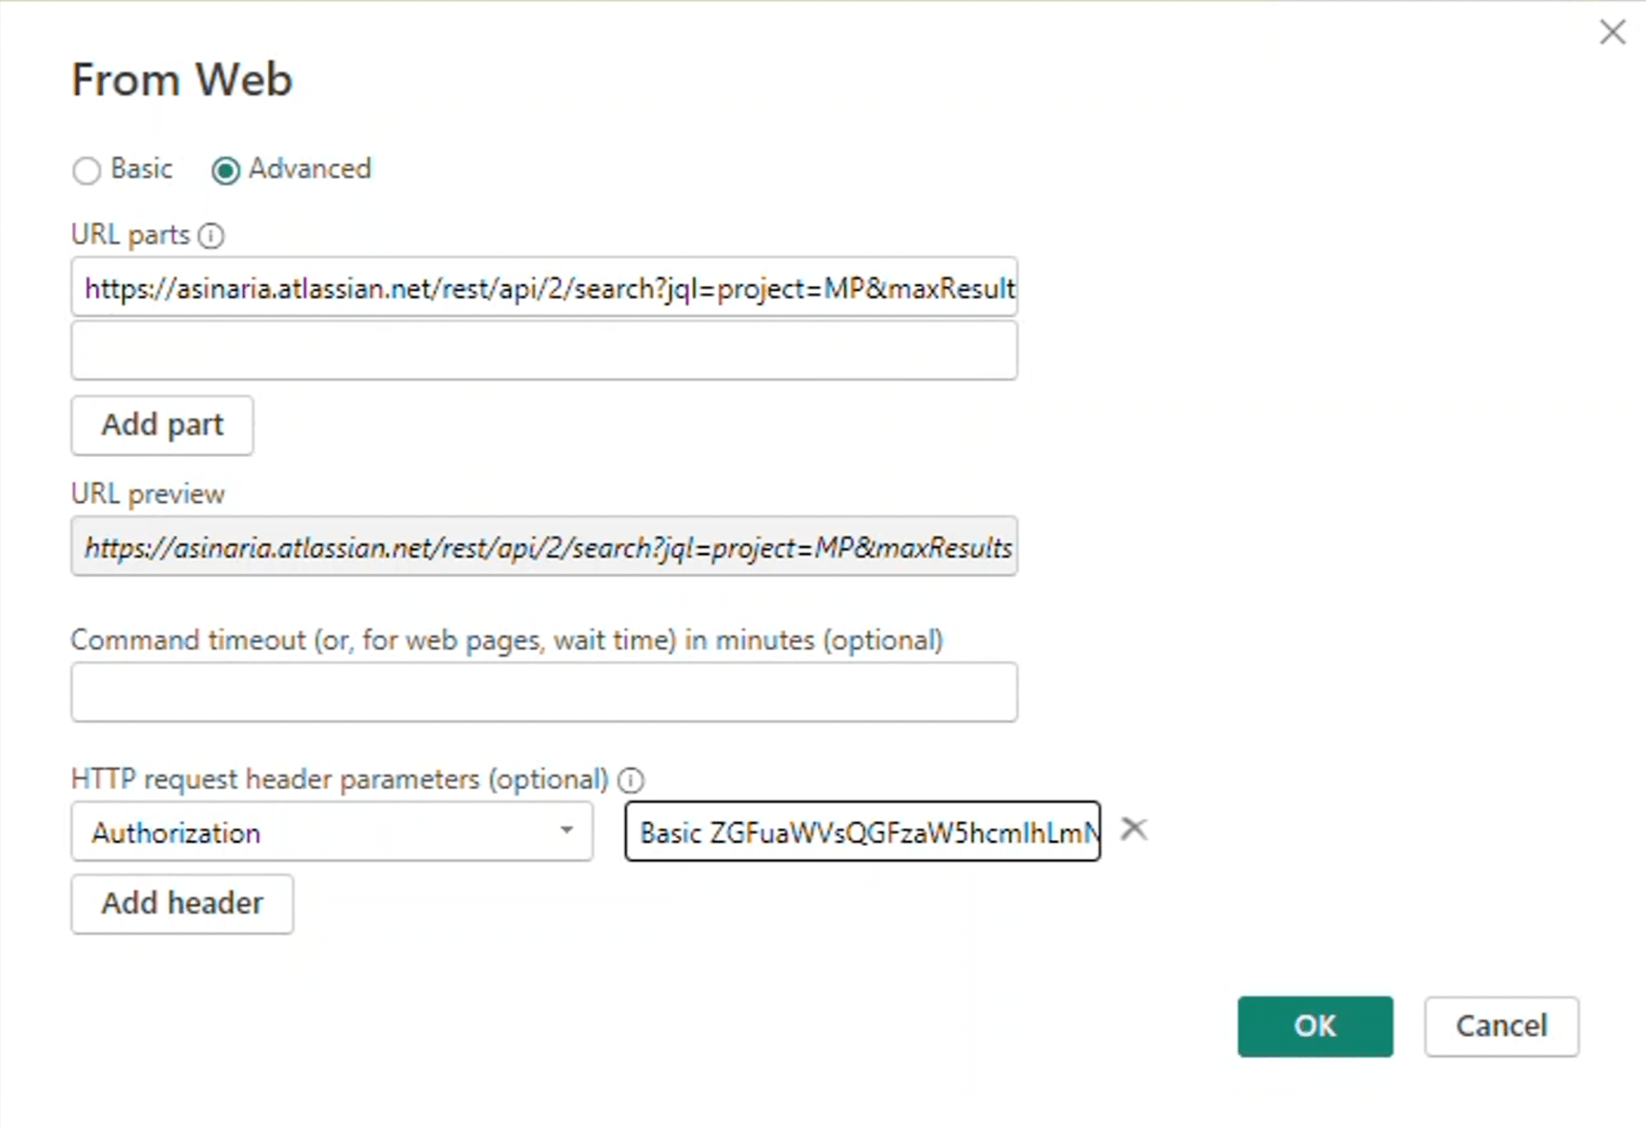Cancel the From Web configuration
This screenshot has height=1127, width=1646.
click(x=1501, y=1026)
